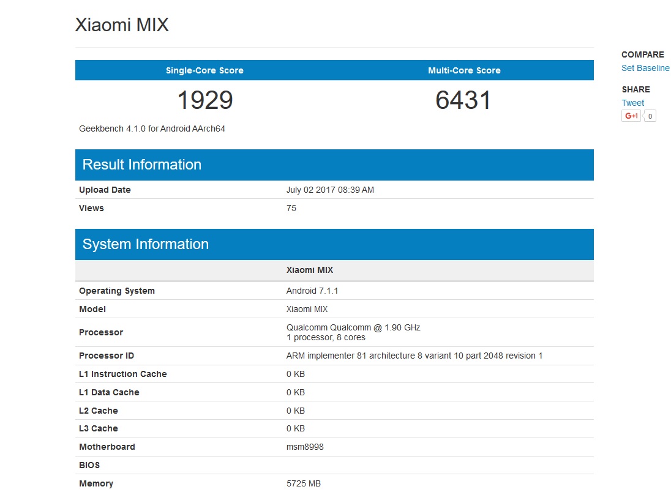Viewport: 671px width, 503px height.
Task: Click the Single-Core Score header
Action: click(x=204, y=70)
